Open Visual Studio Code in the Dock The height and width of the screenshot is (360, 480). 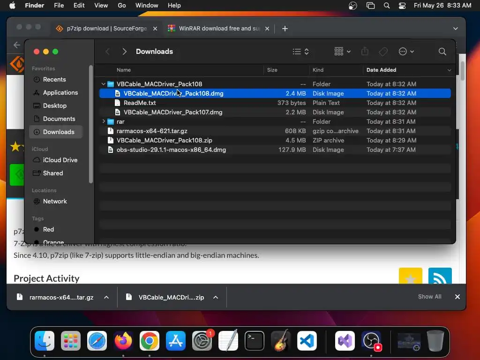307,341
